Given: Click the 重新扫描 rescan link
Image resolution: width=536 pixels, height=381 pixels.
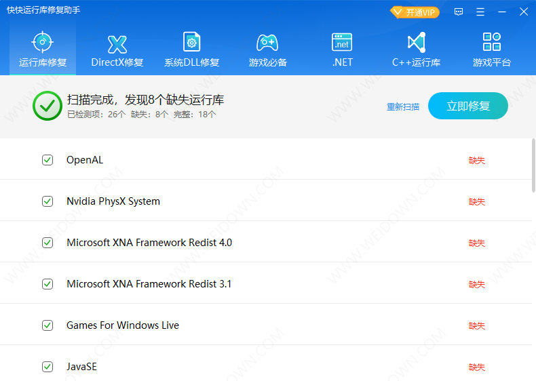Looking at the screenshot, I should click(x=403, y=106).
